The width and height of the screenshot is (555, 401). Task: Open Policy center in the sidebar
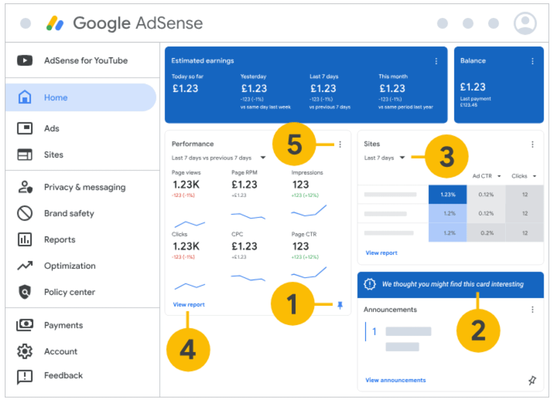pos(70,292)
